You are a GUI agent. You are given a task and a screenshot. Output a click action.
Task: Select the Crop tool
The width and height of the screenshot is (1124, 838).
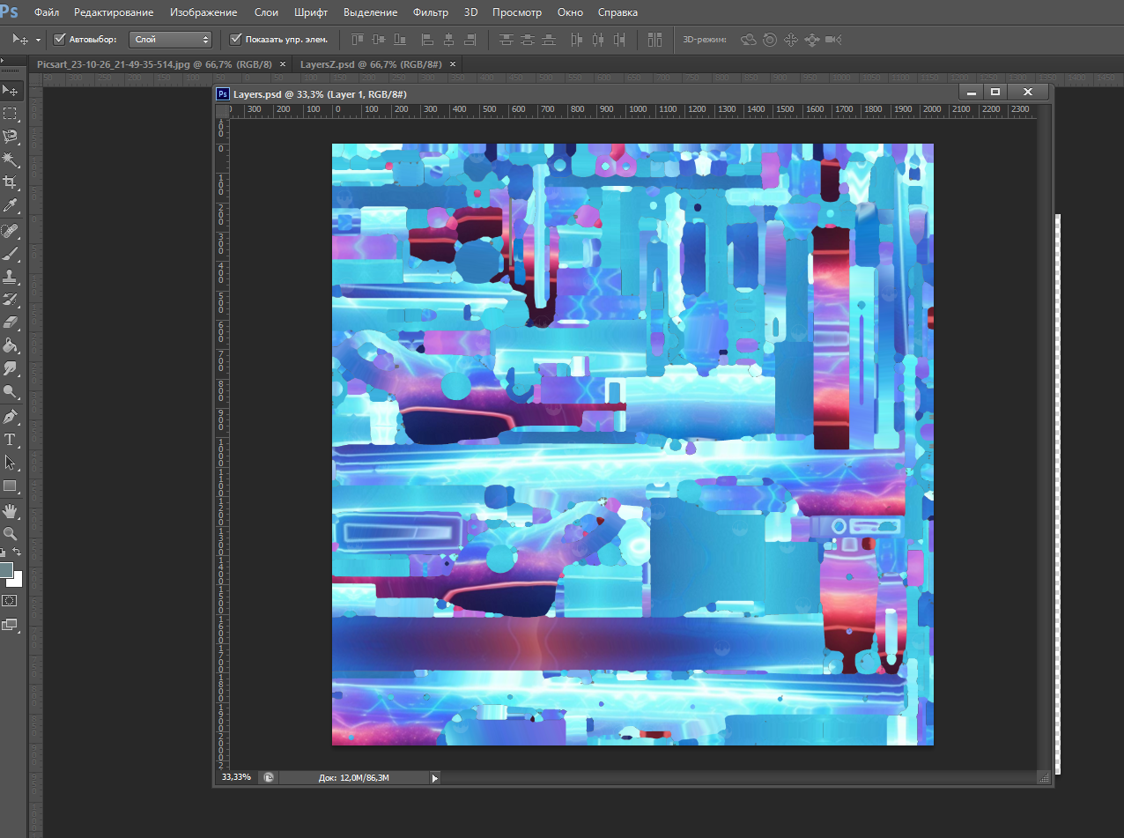pyautogui.click(x=11, y=182)
